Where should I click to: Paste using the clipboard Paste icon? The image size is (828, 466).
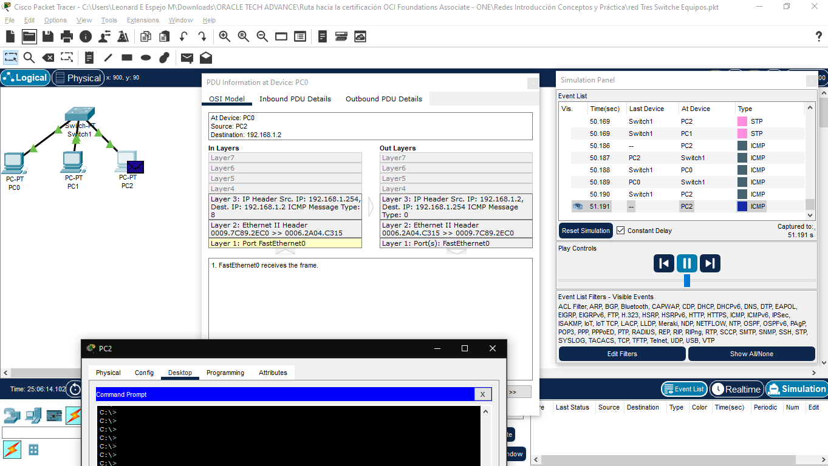pos(164,36)
